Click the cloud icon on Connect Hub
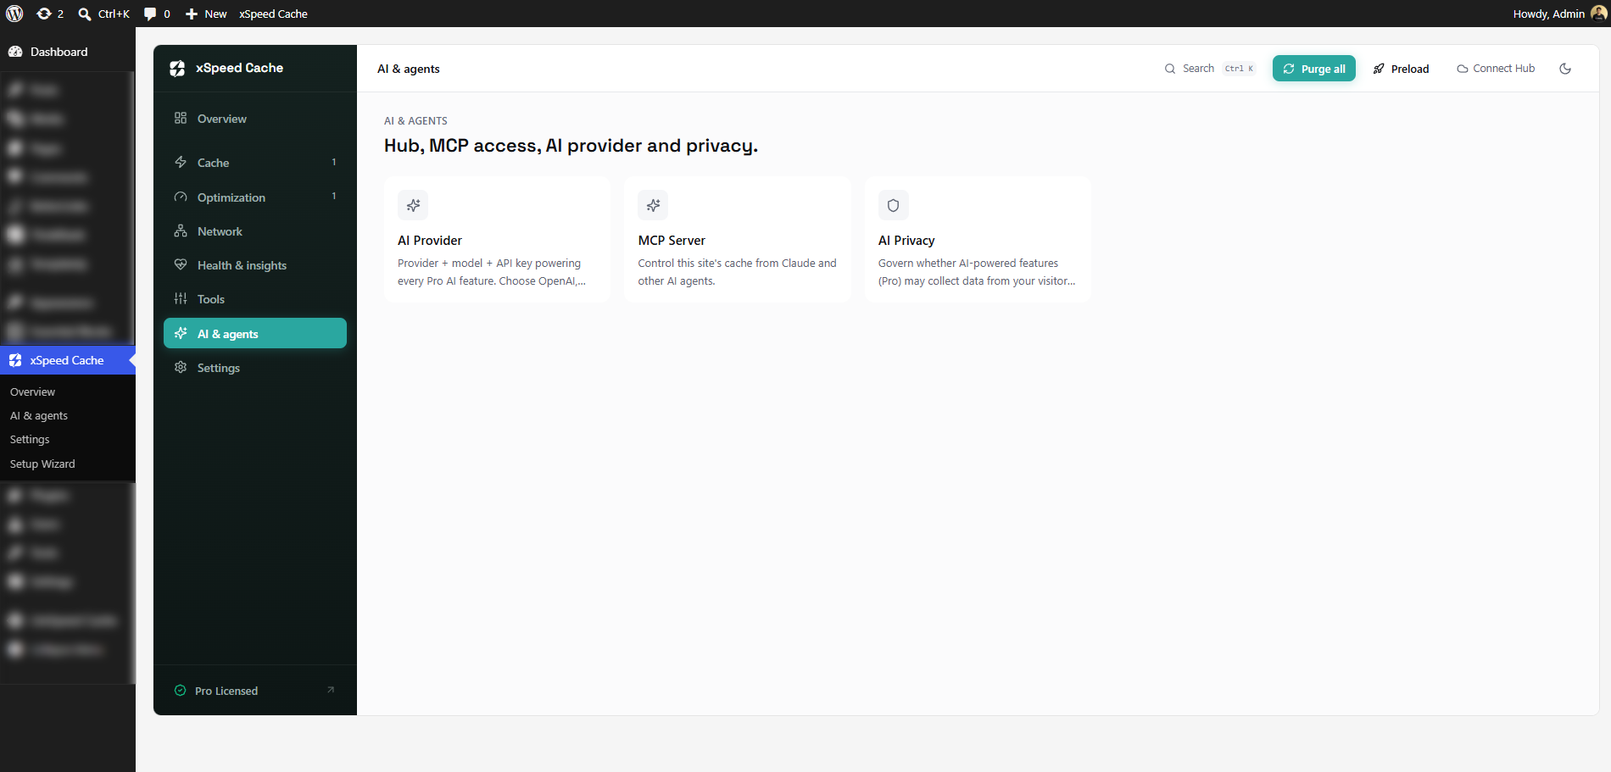The height and width of the screenshot is (772, 1611). [1463, 69]
